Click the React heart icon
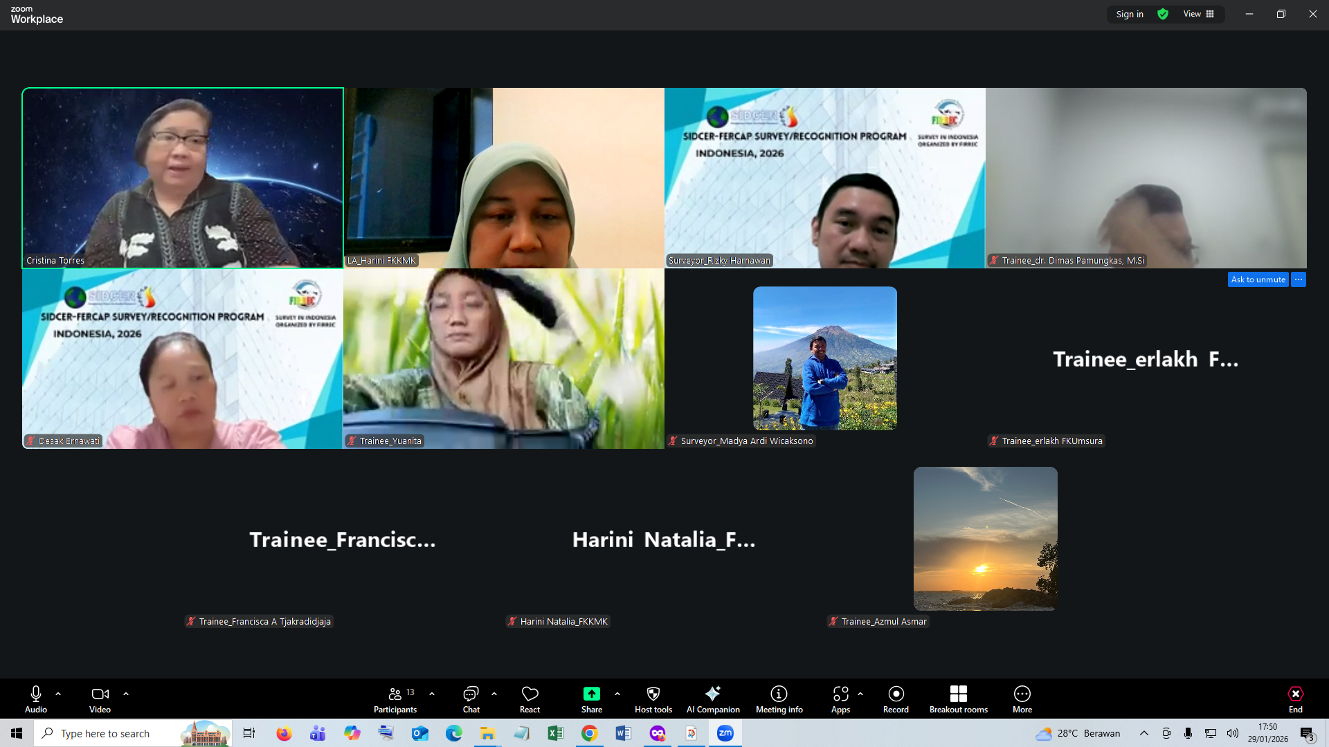This screenshot has height=747, width=1329. pos(530,694)
